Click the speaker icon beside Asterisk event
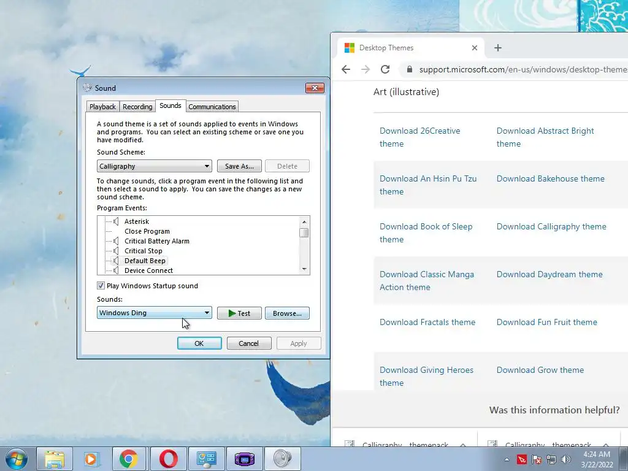The height and width of the screenshot is (471, 628). click(116, 221)
